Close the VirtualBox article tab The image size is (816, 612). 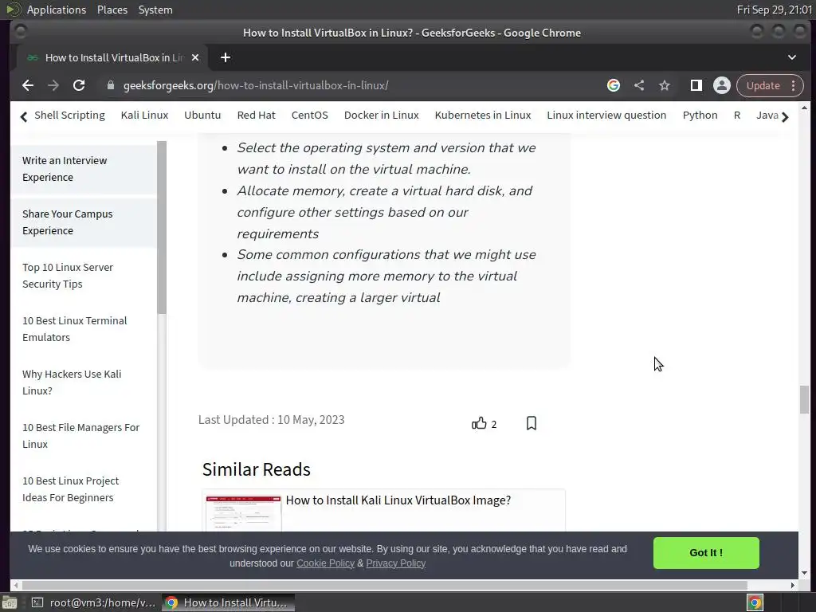tap(195, 57)
